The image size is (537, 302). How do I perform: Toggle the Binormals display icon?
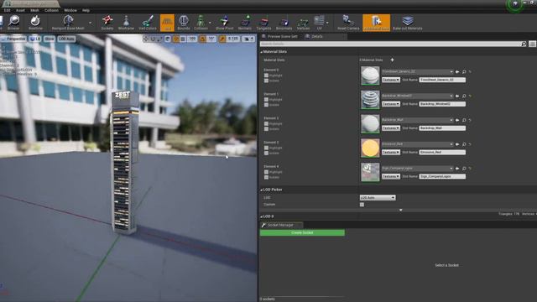pos(284,23)
